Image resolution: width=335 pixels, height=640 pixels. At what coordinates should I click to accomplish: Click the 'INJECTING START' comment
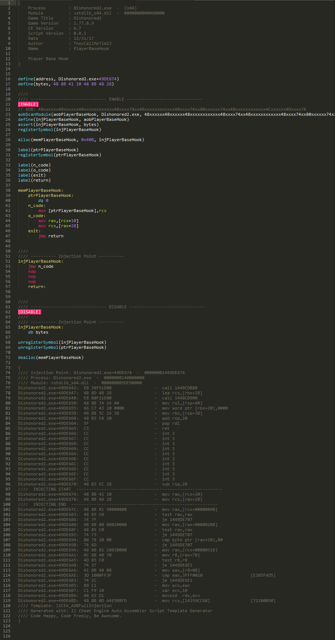click(x=52, y=489)
